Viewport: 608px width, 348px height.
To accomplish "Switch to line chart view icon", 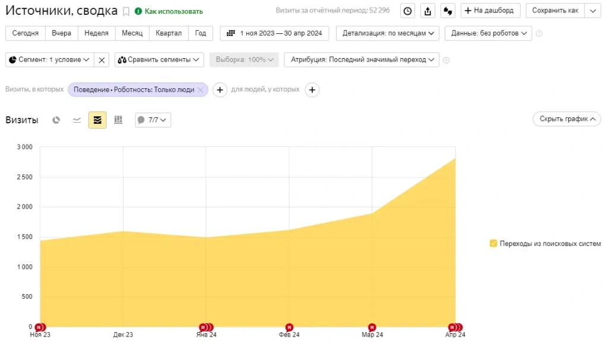I will pos(77,120).
